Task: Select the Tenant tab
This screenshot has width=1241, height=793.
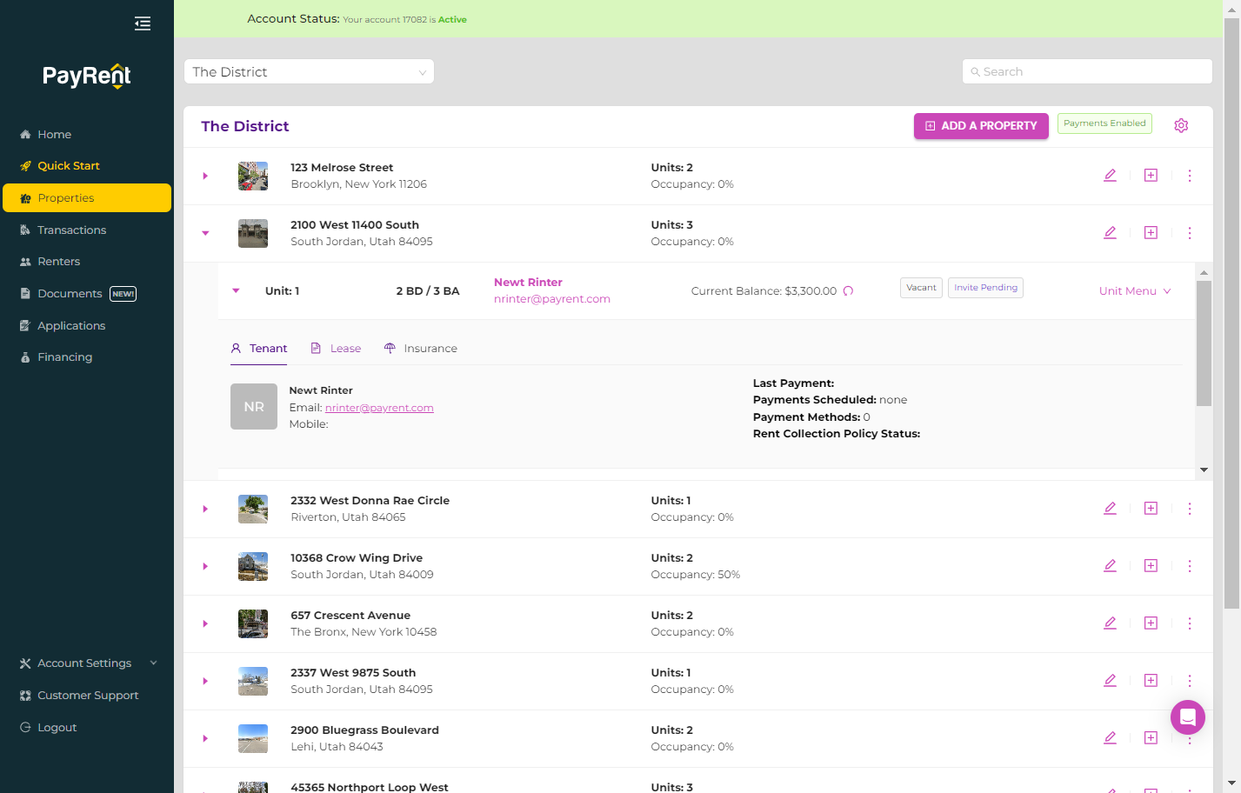Action: pyautogui.click(x=259, y=349)
